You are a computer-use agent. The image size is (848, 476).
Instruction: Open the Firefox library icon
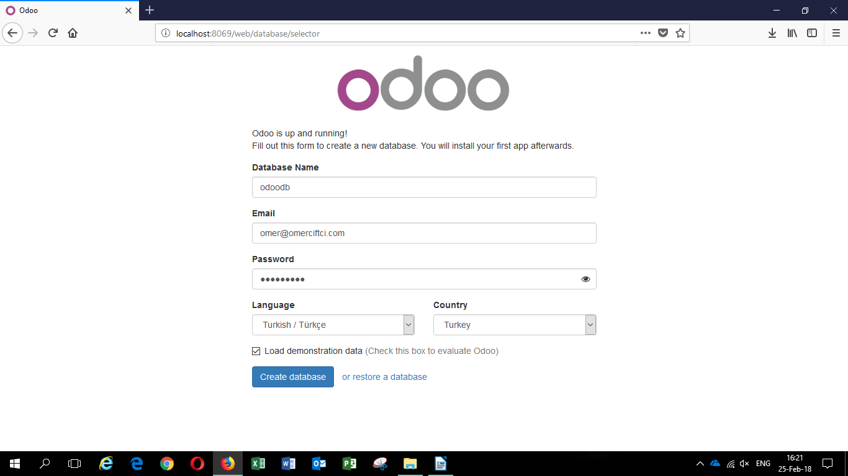(x=792, y=33)
